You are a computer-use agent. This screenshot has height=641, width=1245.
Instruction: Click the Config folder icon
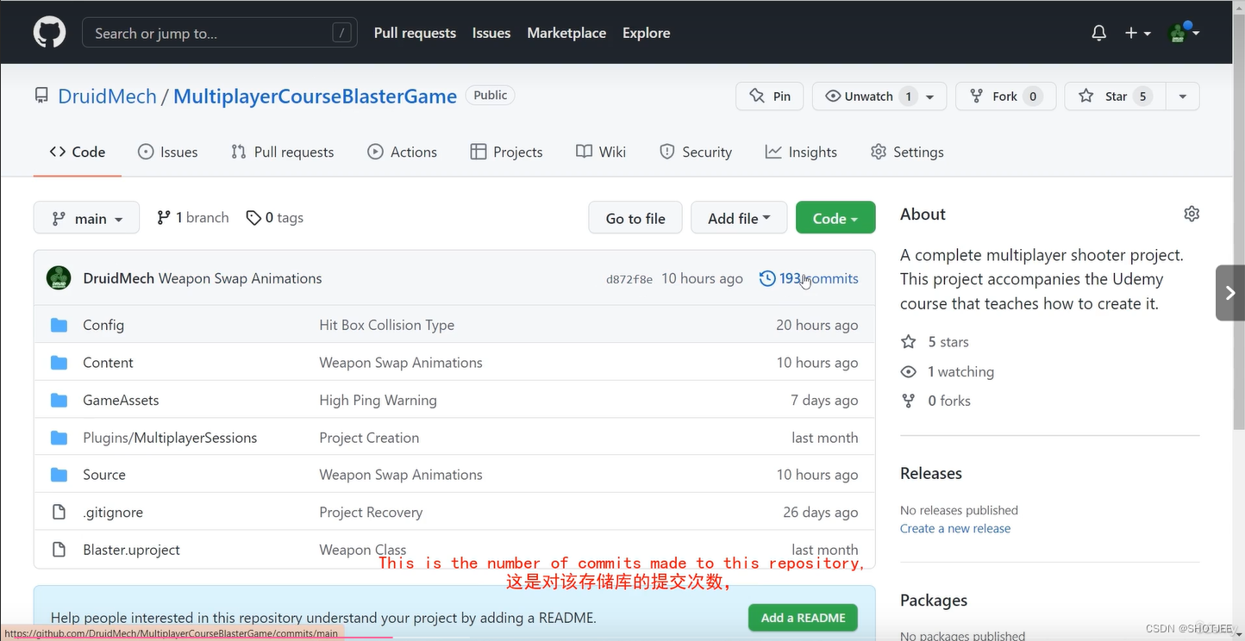click(x=59, y=325)
